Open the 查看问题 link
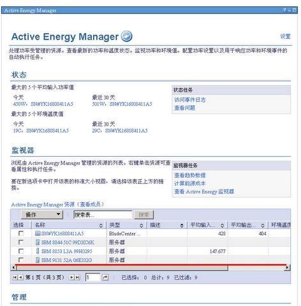The height and width of the screenshot is (306, 301). 184,108
